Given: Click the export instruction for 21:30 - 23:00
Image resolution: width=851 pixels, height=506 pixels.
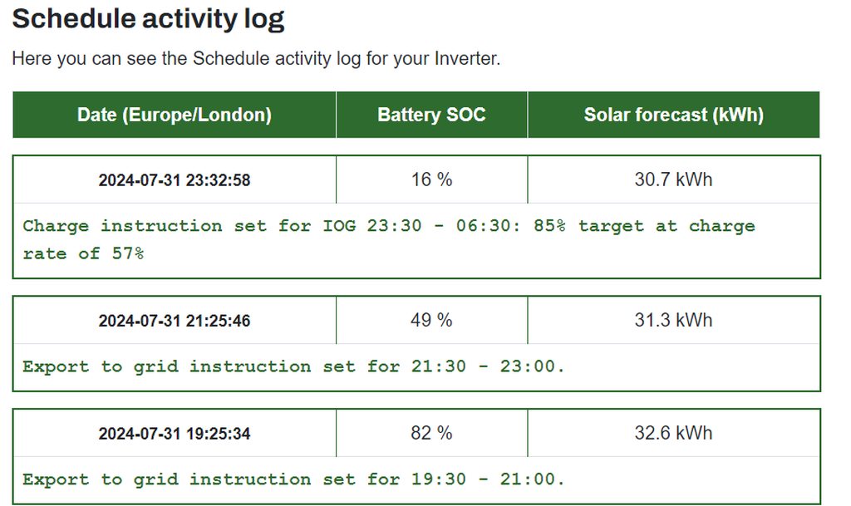Looking at the screenshot, I should pyautogui.click(x=293, y=366).
